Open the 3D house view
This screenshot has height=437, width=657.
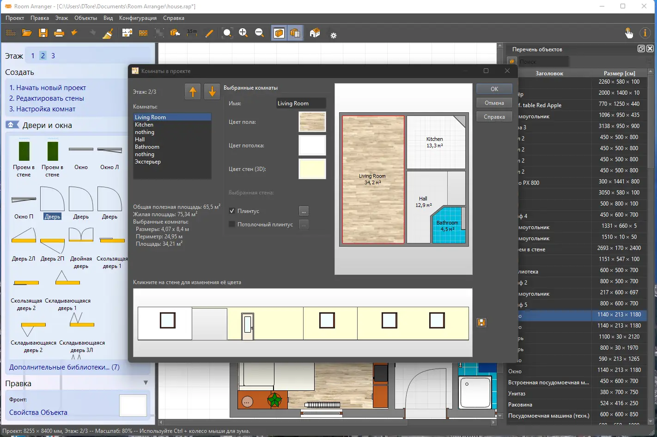tap(315, 33)
